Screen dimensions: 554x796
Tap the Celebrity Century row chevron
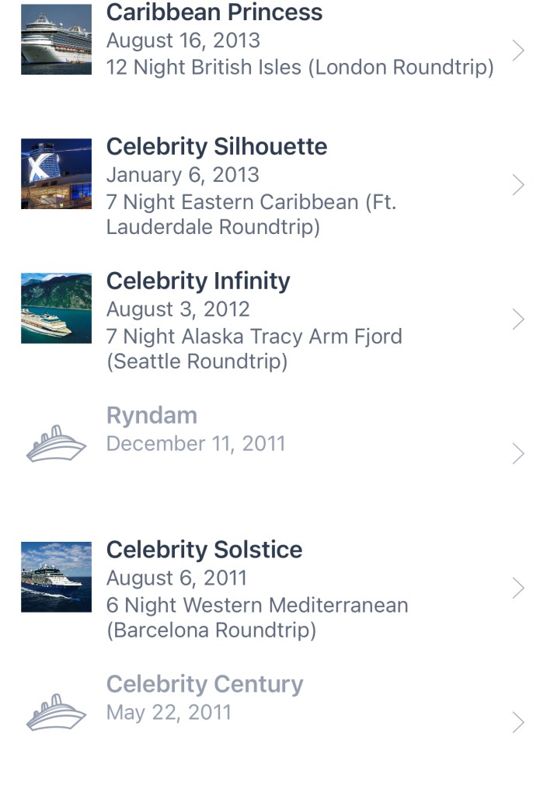pyautogui.click(x=518, y=723)
